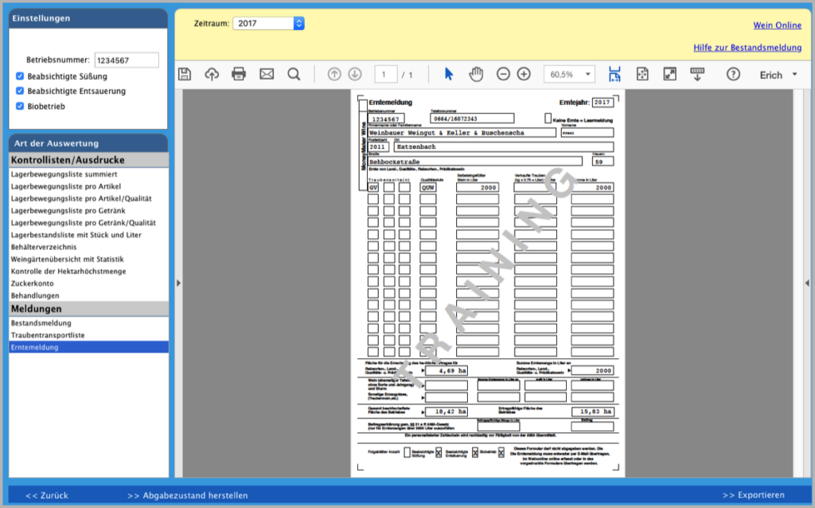Expand the right pane arrow of viewer
815x508 pixels.
[807, 283]
